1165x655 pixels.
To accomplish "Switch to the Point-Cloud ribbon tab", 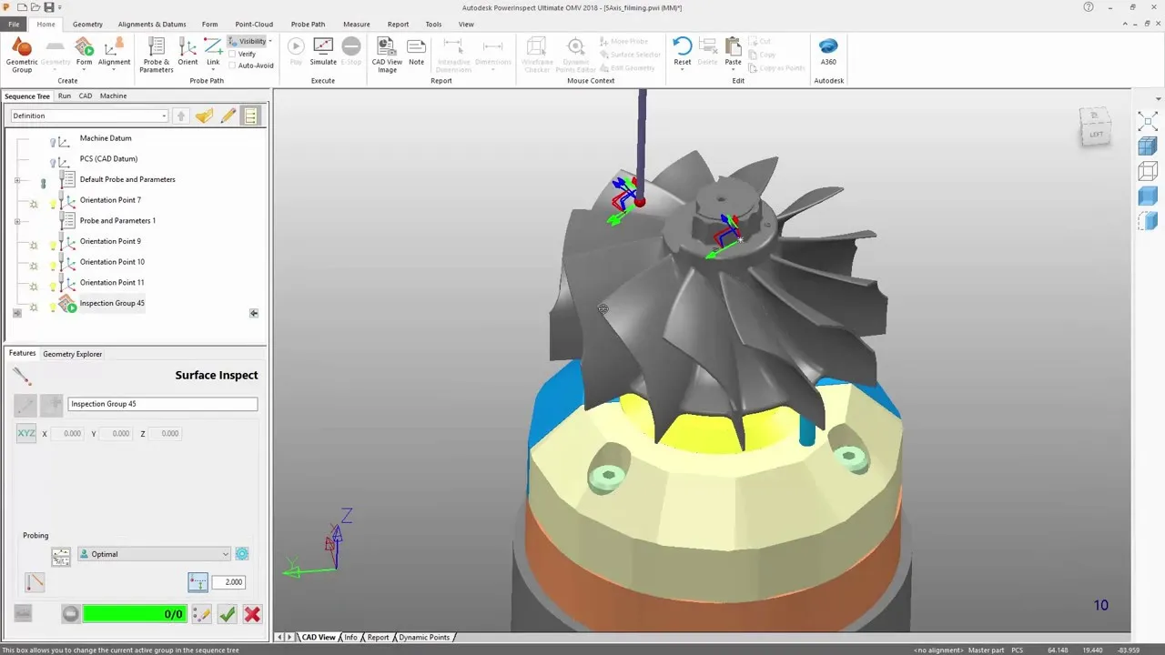I will tap(254, 25).
